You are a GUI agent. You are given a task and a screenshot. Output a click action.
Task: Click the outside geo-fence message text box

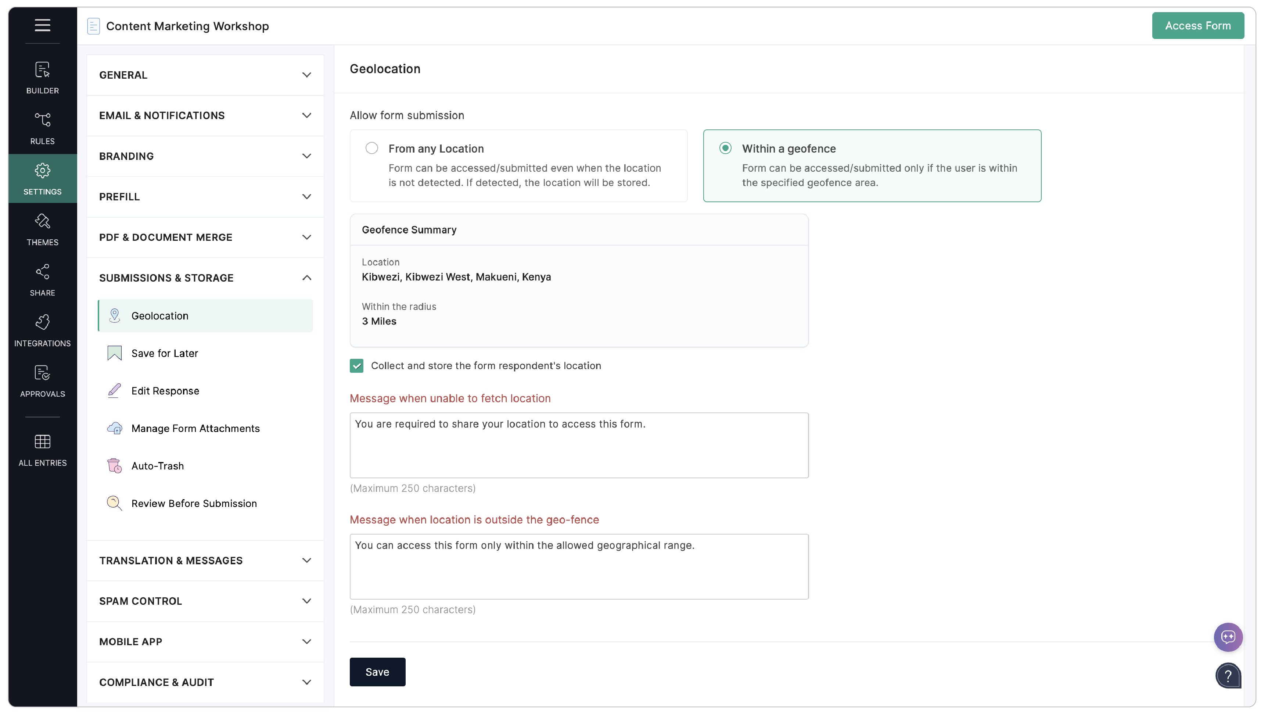(579, 566)
